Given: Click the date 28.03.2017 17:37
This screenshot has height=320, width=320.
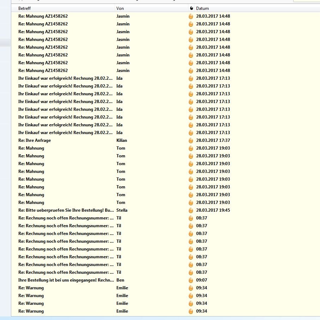Looking at the screenshot, I should tap(213, 140).
